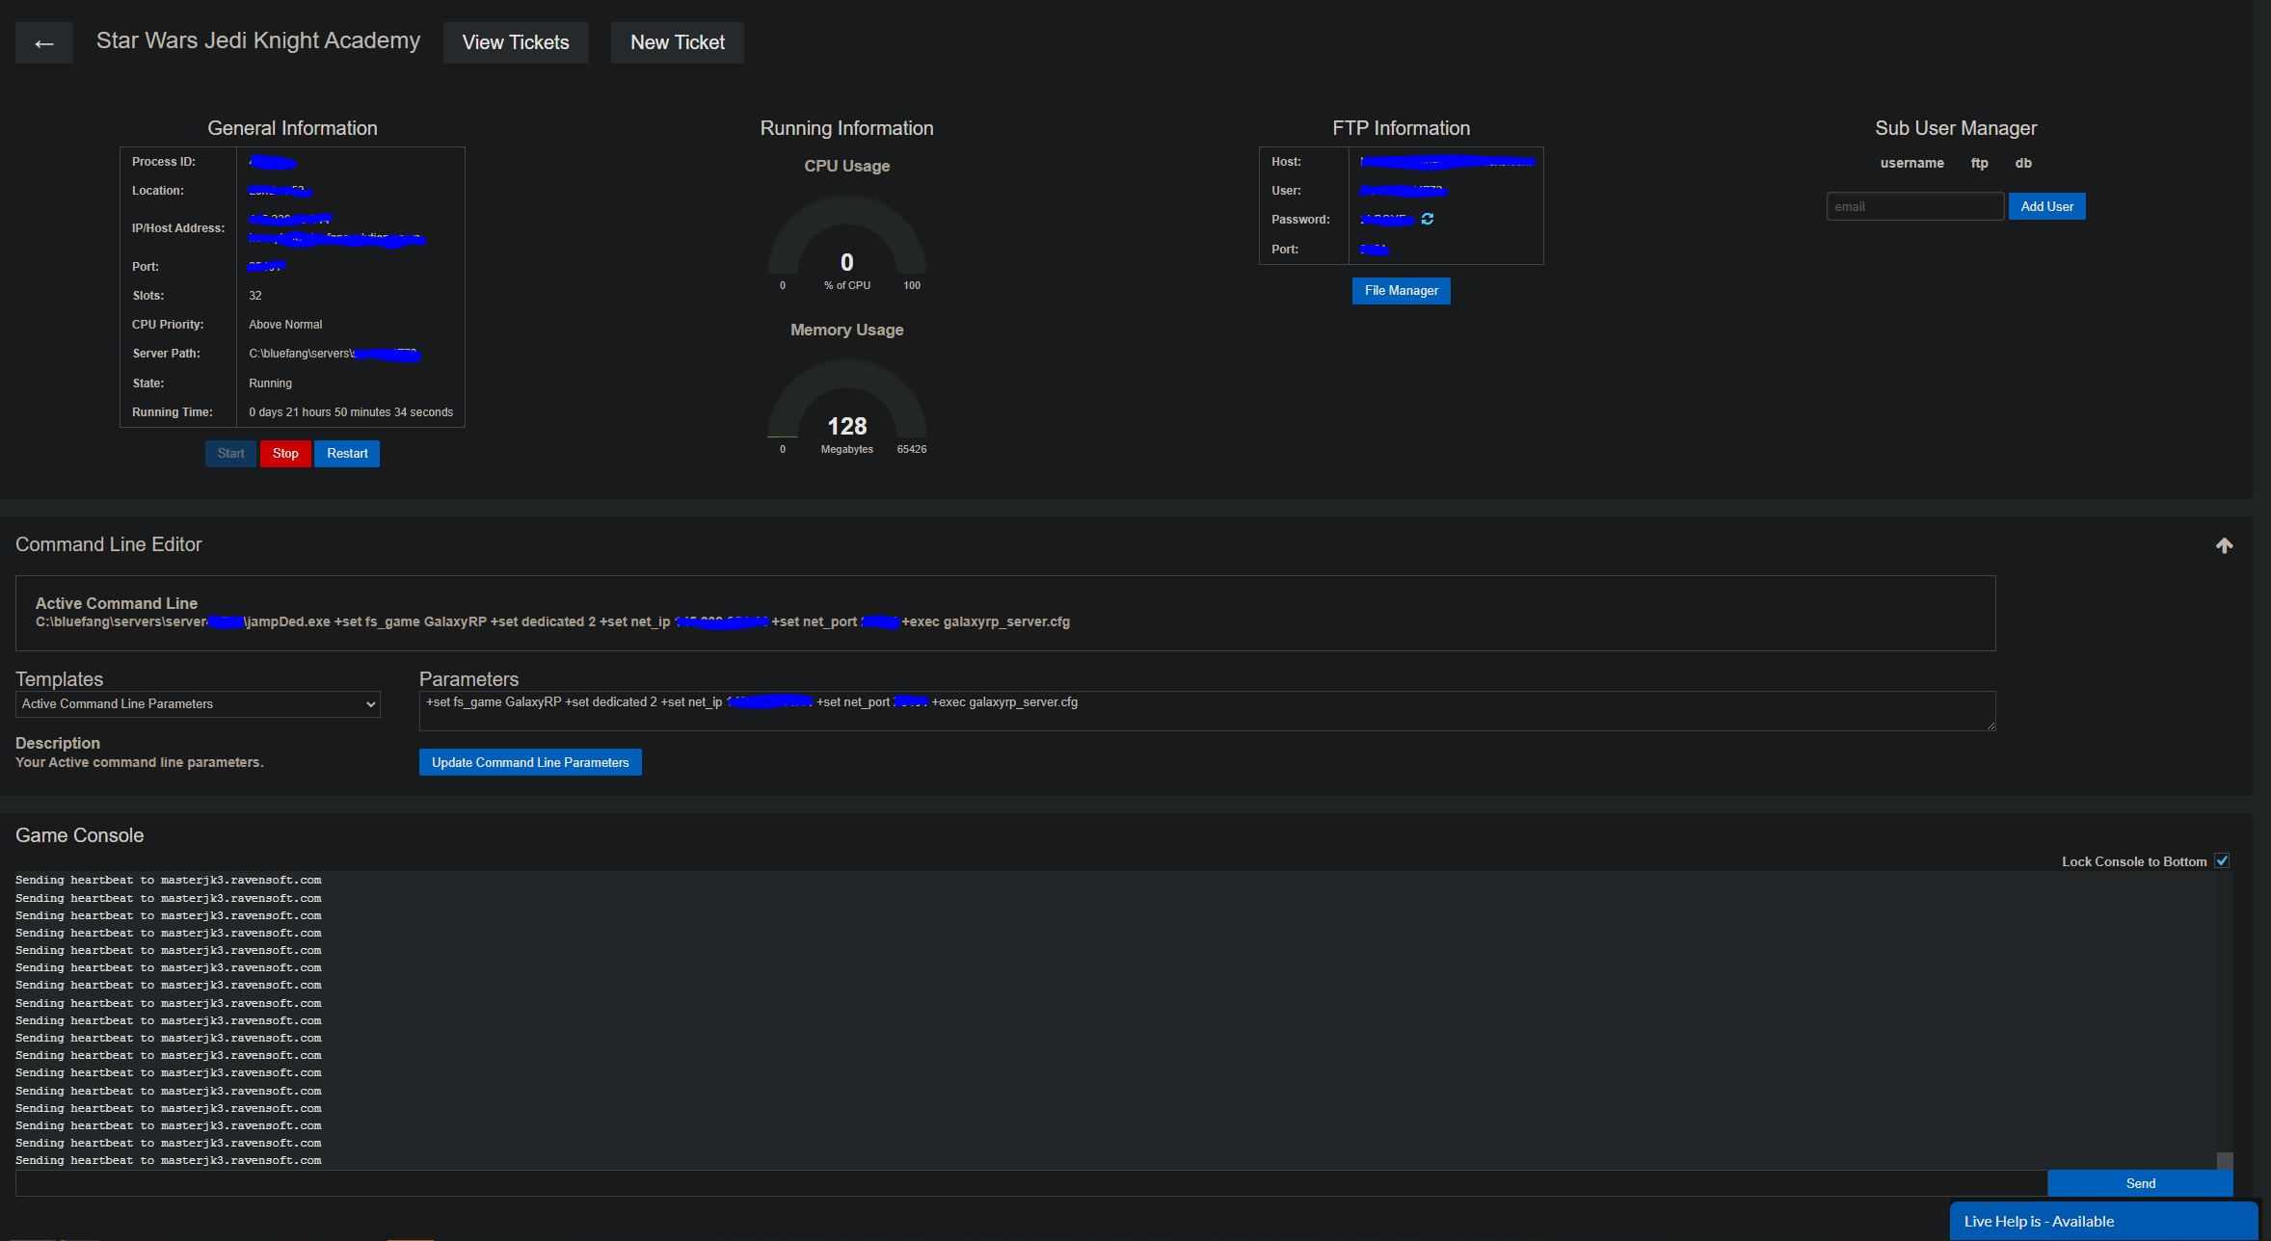Image resolution: width=2271 pixels, height=1241 pixels.
Task: Click the Active Command Line text
Action: point(552,621)
